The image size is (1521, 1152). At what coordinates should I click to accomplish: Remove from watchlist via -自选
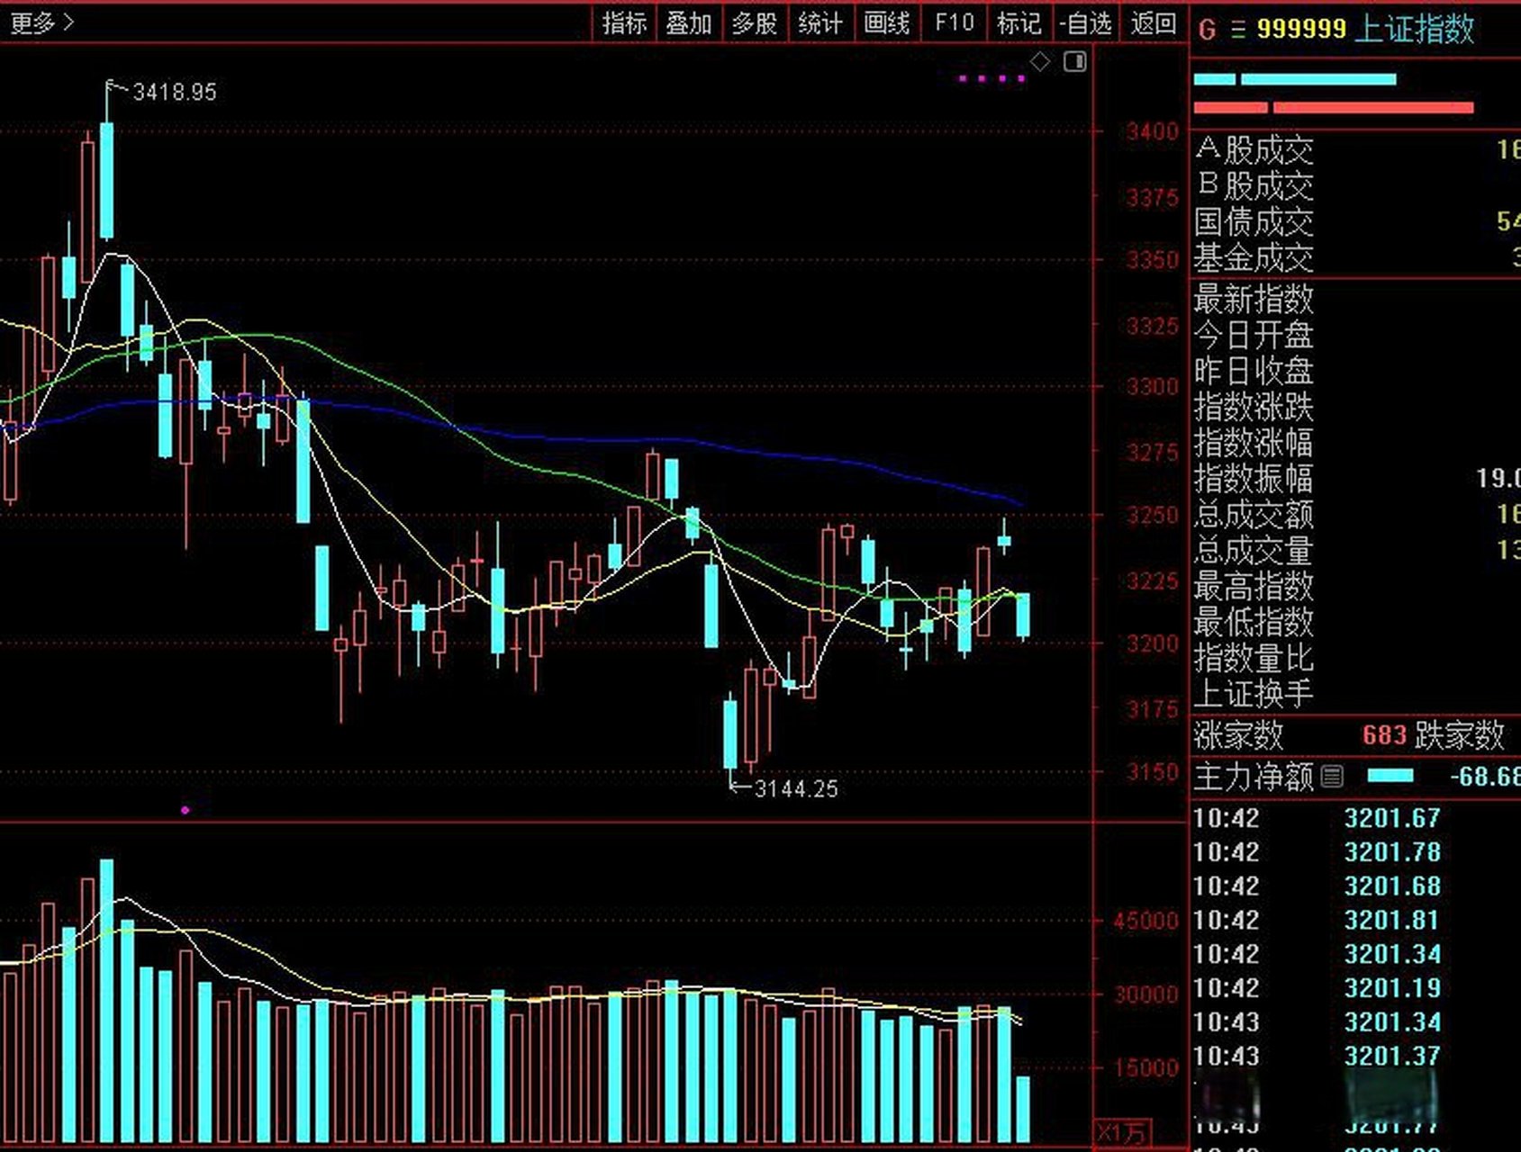[1086, 22]
